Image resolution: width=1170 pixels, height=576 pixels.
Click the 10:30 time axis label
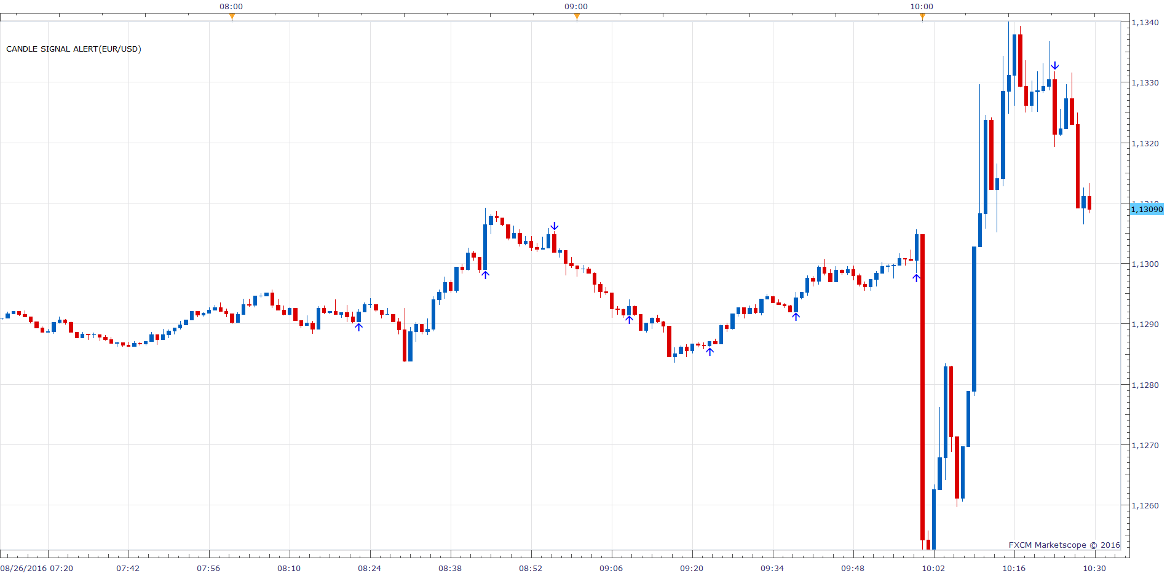(1094, 569)
